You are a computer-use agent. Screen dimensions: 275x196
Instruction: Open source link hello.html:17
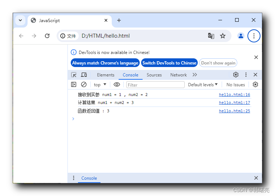coord(234,103)
